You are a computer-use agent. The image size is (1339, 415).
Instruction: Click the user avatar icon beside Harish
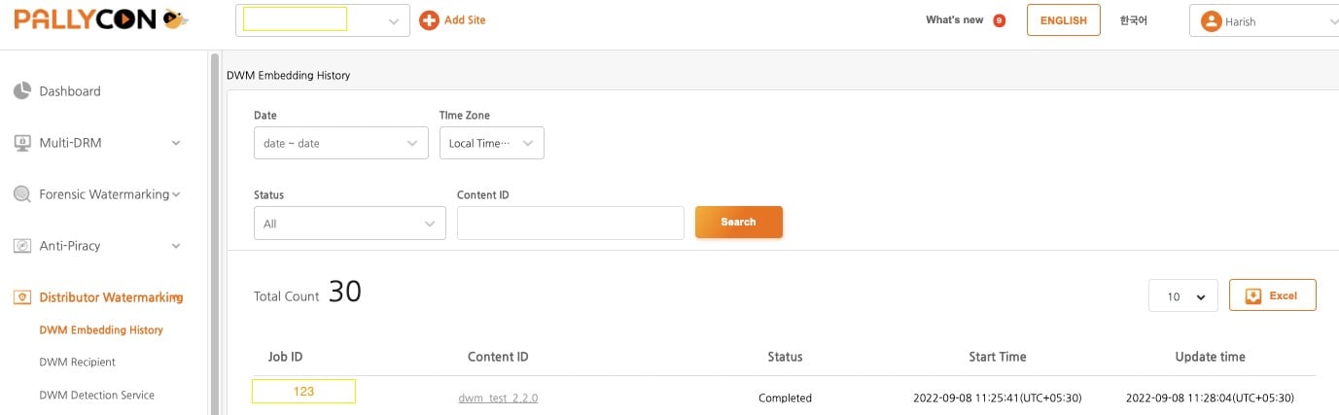pos(1211,20)
